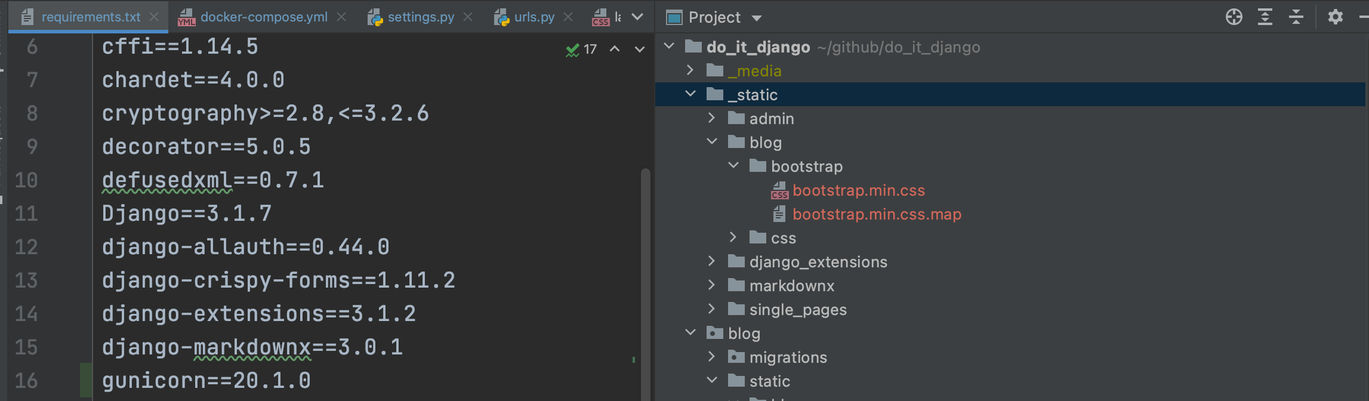Switch to the urls.py tab
The height and width of the screenshot is (401, 1369).
(x=534, y=17)
